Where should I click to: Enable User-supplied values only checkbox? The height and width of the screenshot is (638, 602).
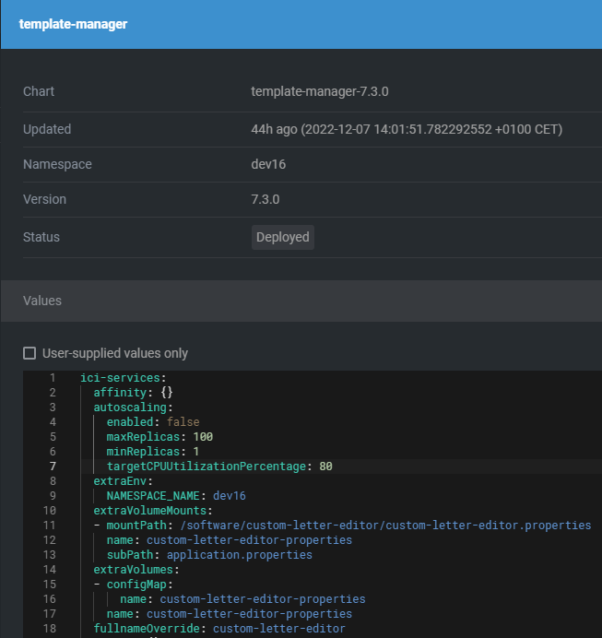click(x=30, y=353)
